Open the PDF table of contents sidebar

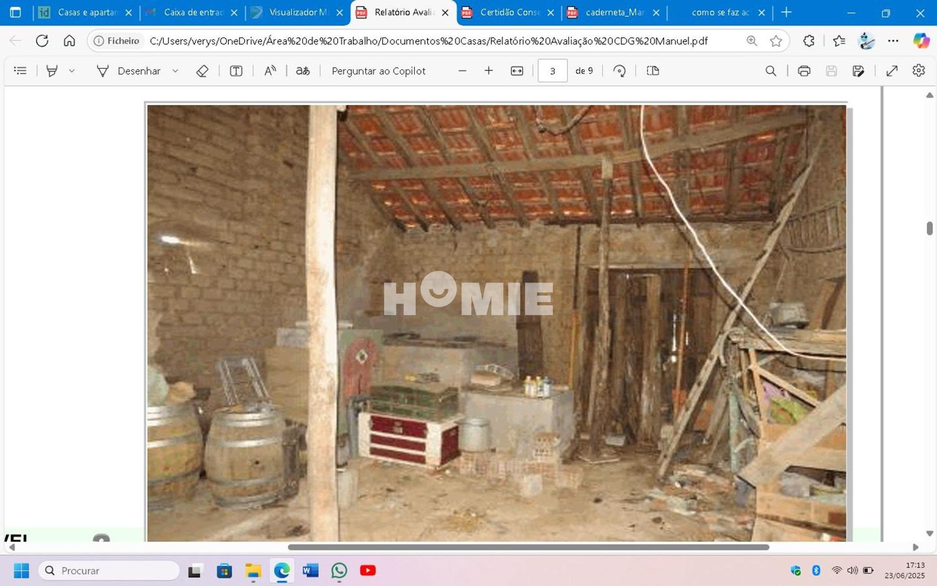(x=20, y=71)
